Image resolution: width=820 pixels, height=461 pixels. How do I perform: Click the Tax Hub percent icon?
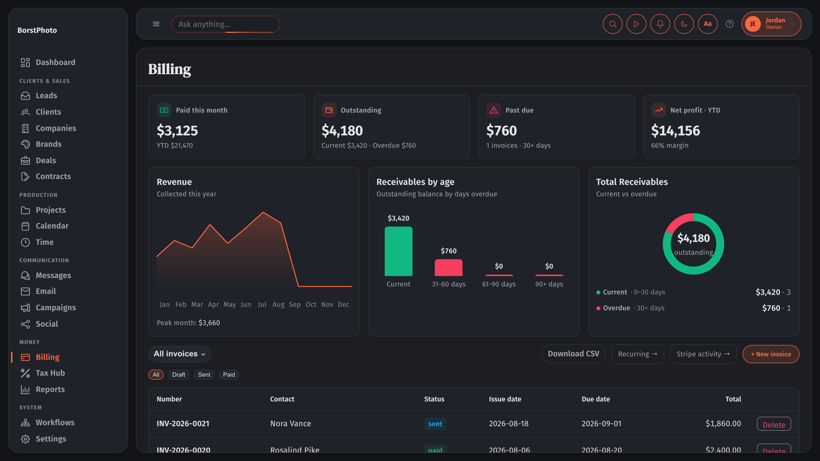coord(25,373)
